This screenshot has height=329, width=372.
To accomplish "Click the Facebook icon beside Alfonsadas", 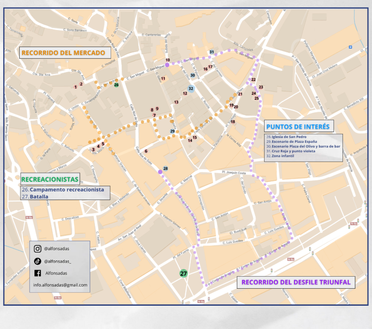I will pyautogui.click(x=38, y=273).
